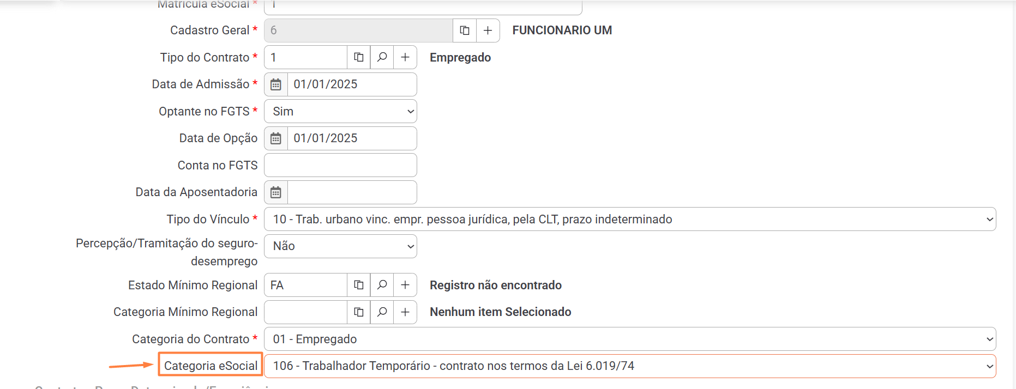Open the seguro-desemprego Não dropdown
Screen dimensions: 1016x389
click(340, 246)
